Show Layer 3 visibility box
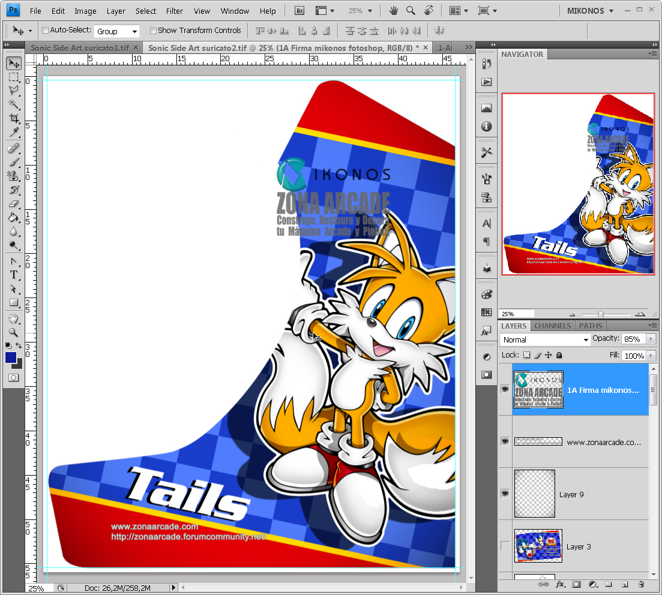The height and width of the screenshot is (595, 662). click(505, 546)
